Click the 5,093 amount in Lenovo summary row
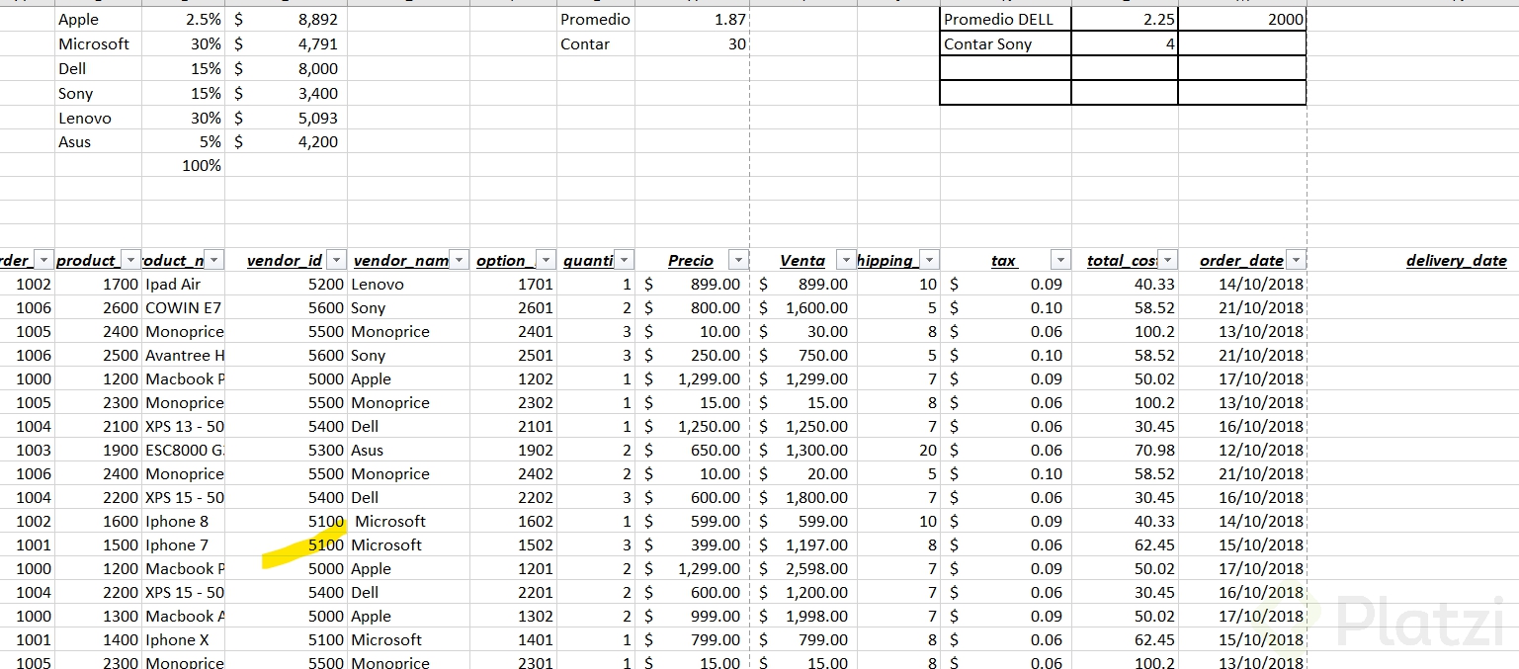The image size is (1519, 669). 286,118
